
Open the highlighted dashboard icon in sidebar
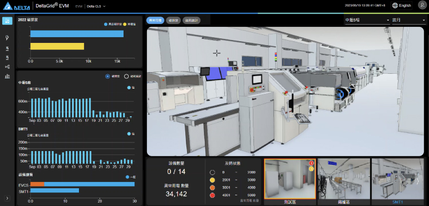[7, 21]
